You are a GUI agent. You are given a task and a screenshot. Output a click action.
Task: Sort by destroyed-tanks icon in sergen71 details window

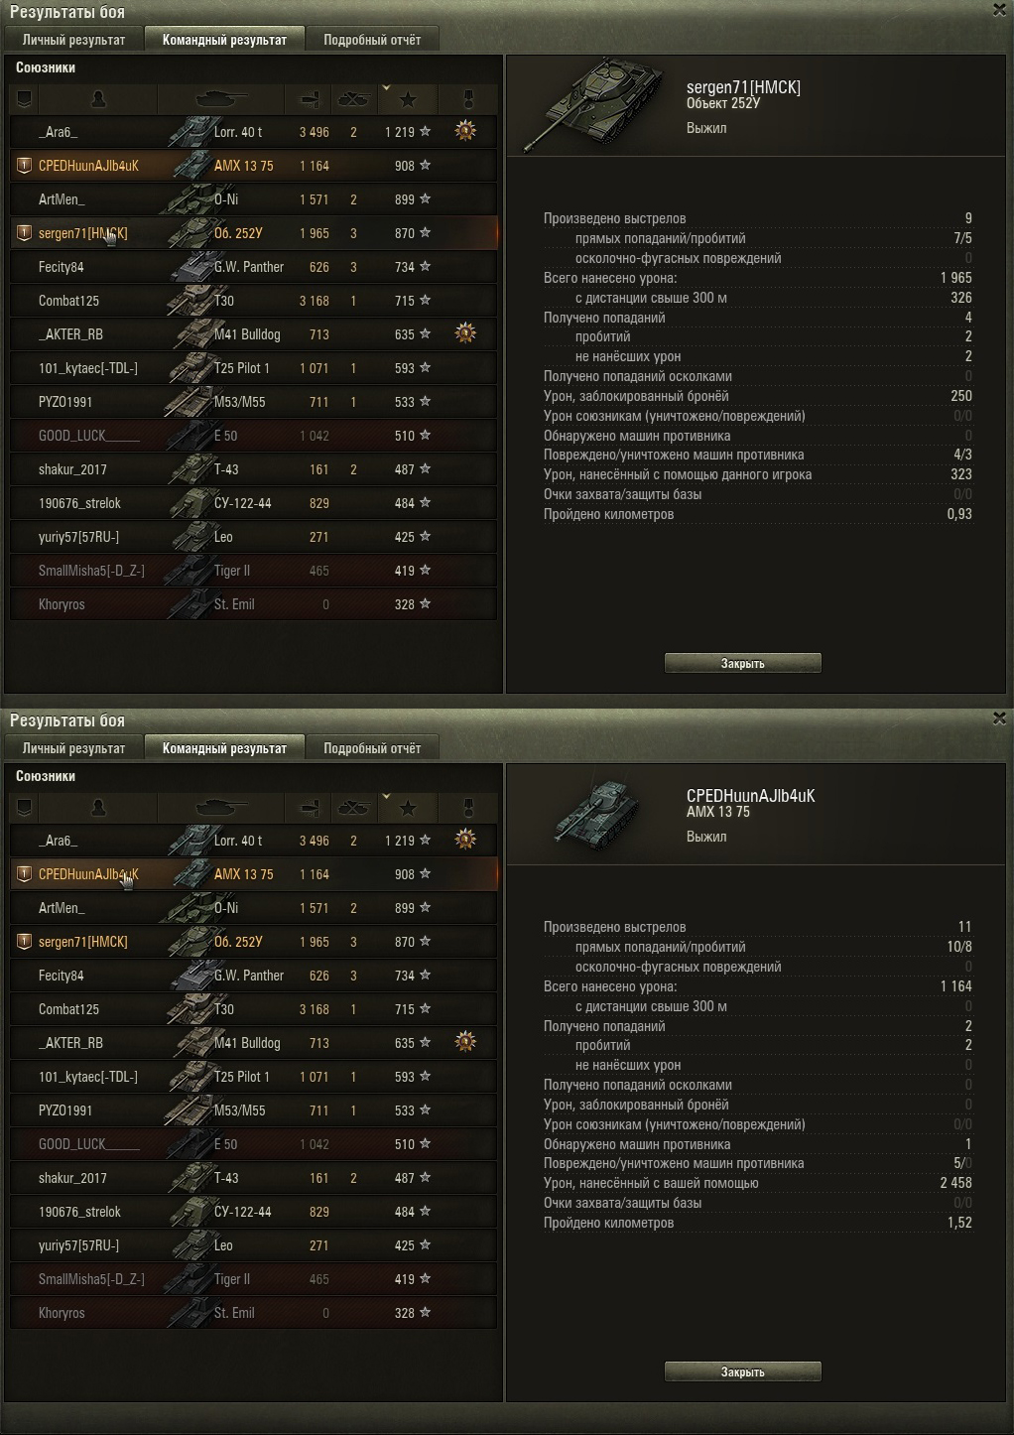(x=353, y=99)
